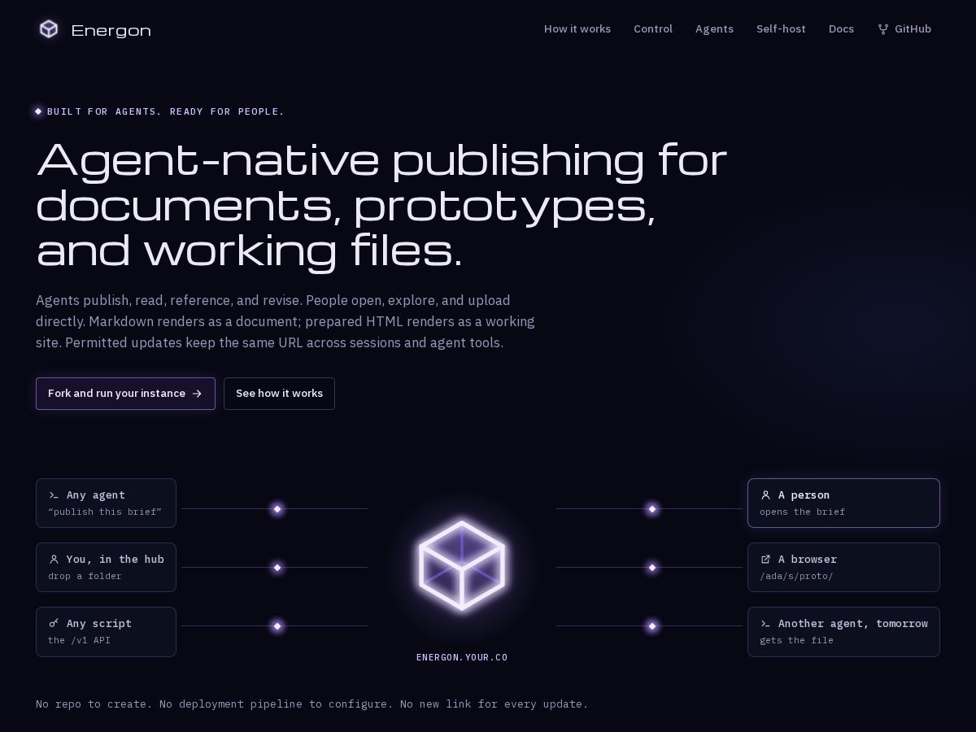
Task: Click the Energon cube logo icon
Action: 49,29
